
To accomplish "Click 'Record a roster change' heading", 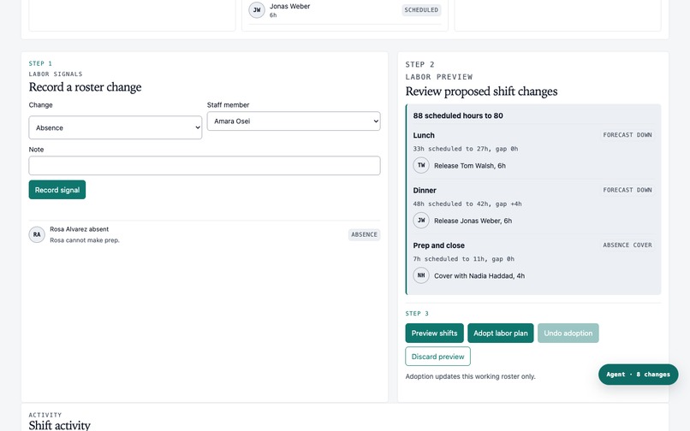I will click(x=85, y=87).
